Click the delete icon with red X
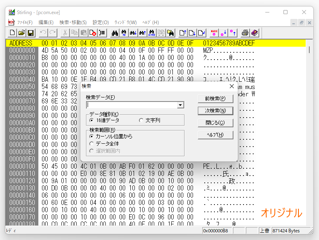The image size is (319, 240). [93, 33]
